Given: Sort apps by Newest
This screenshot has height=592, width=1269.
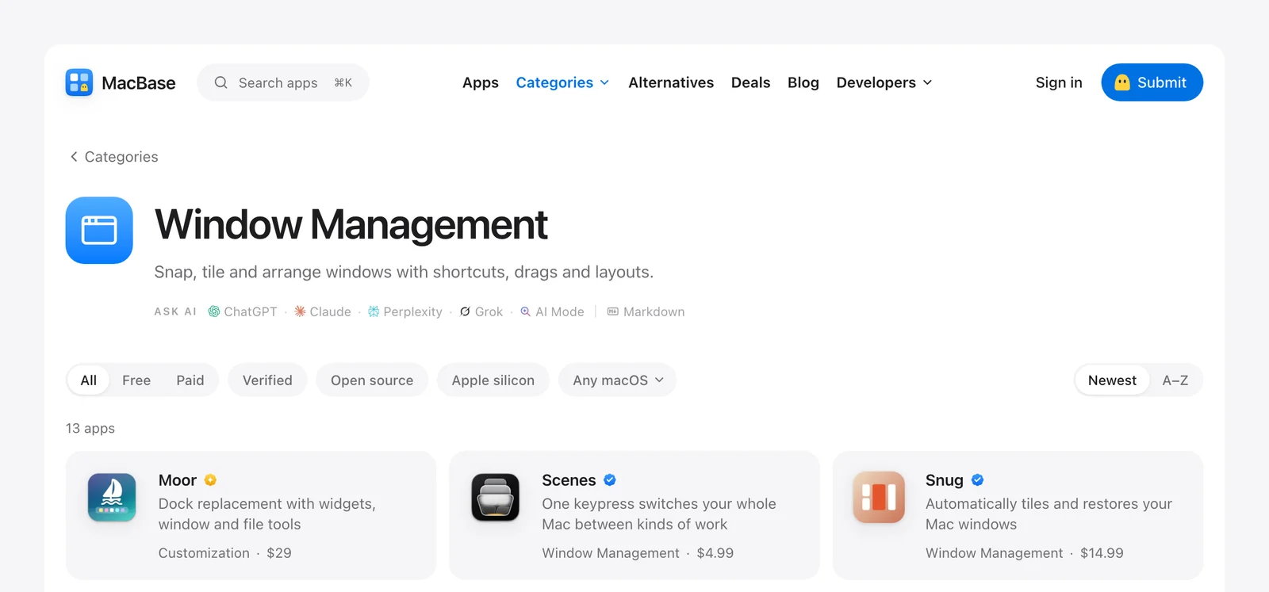Looking at the screenshot, I should click(x=1112, y=380).
